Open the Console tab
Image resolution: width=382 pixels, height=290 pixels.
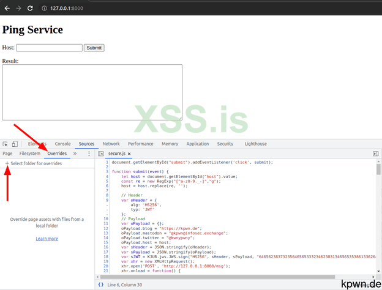62,144
